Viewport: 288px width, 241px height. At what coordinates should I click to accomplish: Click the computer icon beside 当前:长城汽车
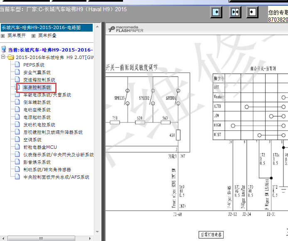click(3, 49)
